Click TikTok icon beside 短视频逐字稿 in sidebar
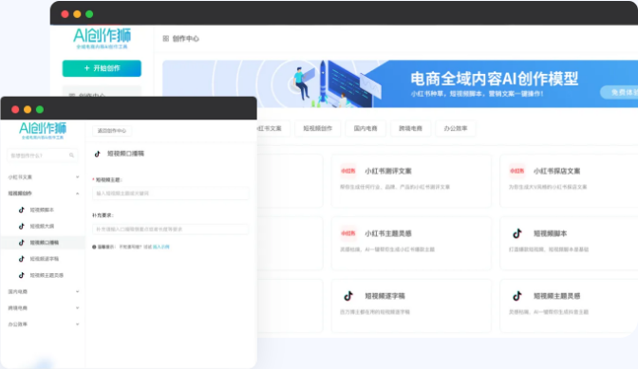The height and width of the screenshot is (369, 638). pyautogui.click(x=22, y=258)
